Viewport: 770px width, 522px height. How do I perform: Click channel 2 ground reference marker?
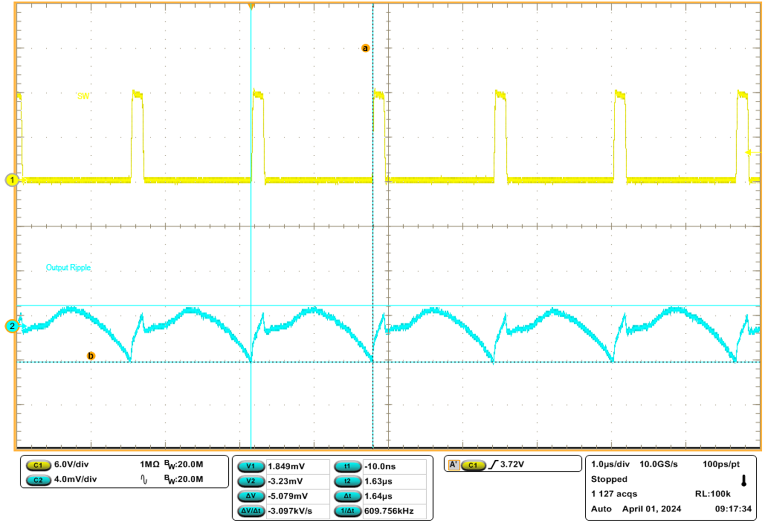tap(12, 326)
